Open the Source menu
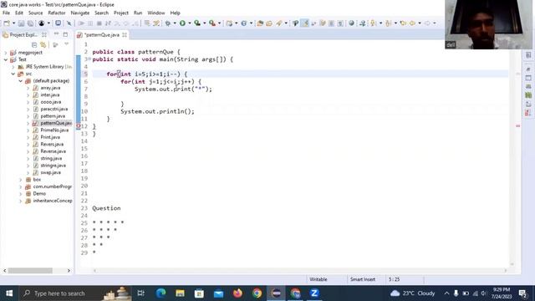 click(35, 13)
